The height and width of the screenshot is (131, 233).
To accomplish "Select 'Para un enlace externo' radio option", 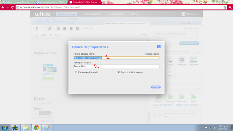I will 119,72.
